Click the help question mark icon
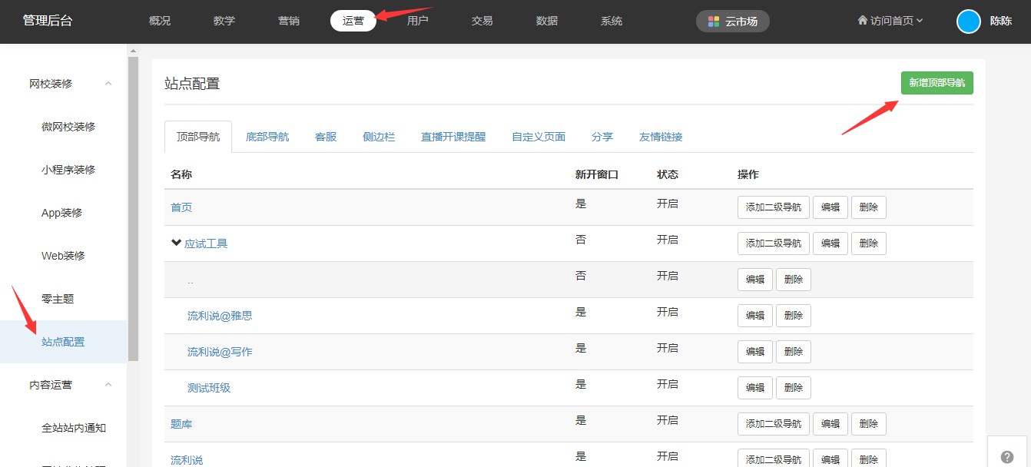 pyautogui.click(x=1007, y=457)
